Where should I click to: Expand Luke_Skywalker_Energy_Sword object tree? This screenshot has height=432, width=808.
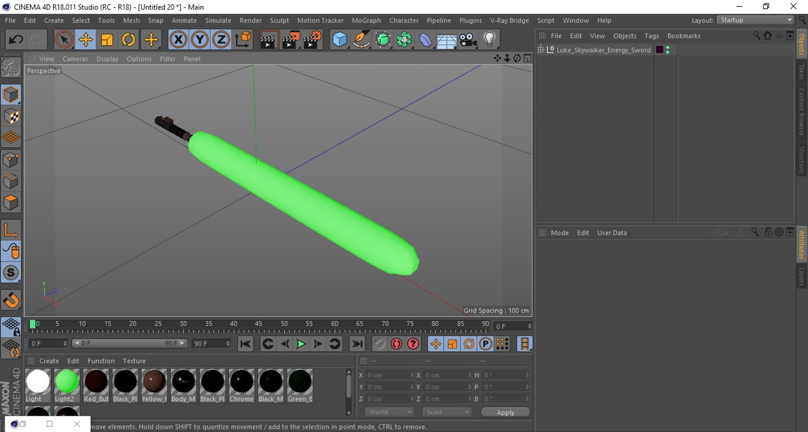(541, 50)
